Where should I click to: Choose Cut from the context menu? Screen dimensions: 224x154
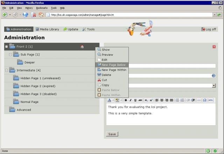tap(112, 80)
